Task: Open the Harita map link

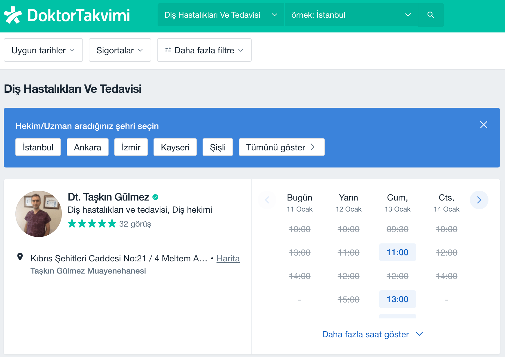Action: click(x=228, y=258)
